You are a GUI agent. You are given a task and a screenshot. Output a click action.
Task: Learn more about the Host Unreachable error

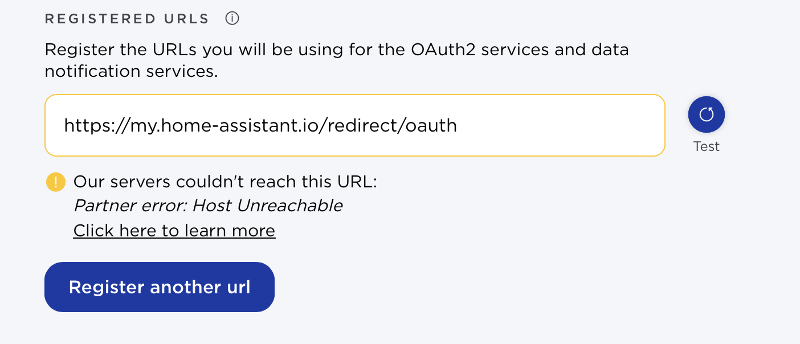[x=174, y=231]
